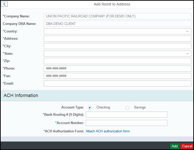
Task: Click the Account Number field
Action: [126, 123]
